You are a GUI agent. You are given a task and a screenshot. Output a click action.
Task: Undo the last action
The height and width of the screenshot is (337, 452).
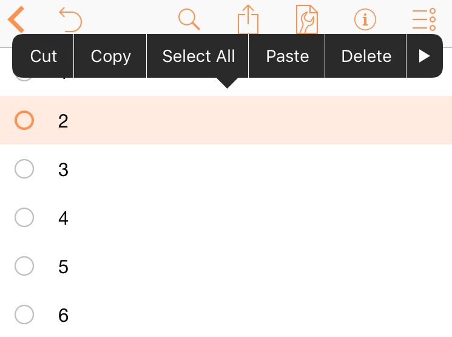70,19
